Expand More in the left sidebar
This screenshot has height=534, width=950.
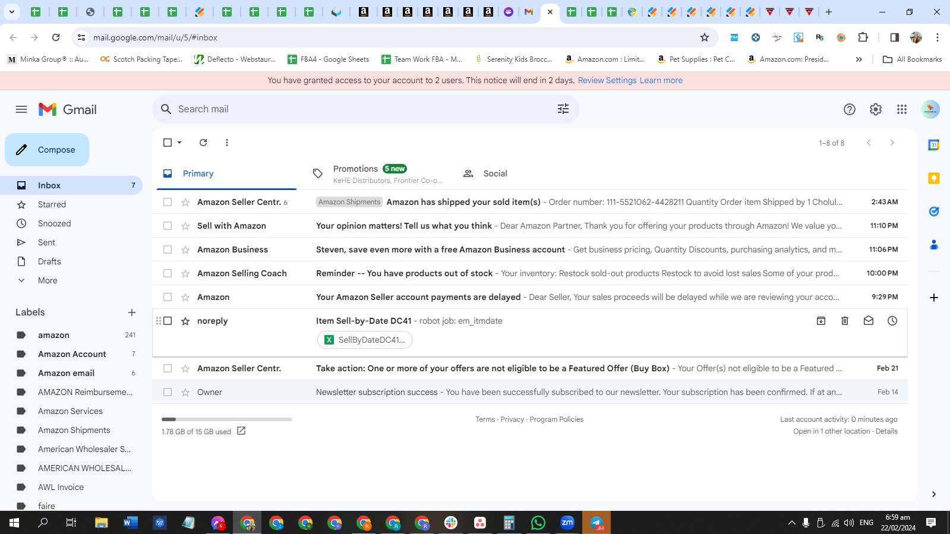tap(48, 280)
